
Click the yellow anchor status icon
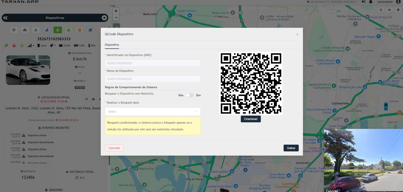click(x=22, y=45)
